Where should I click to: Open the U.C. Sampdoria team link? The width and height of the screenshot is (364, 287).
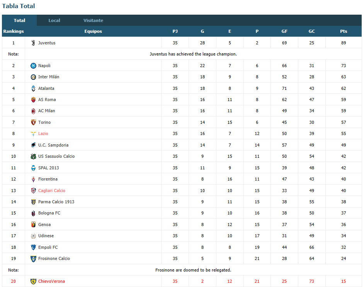pos(53,145)
